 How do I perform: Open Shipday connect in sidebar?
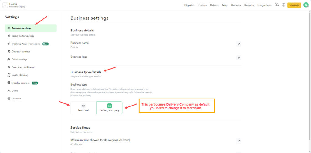[20, 83]
